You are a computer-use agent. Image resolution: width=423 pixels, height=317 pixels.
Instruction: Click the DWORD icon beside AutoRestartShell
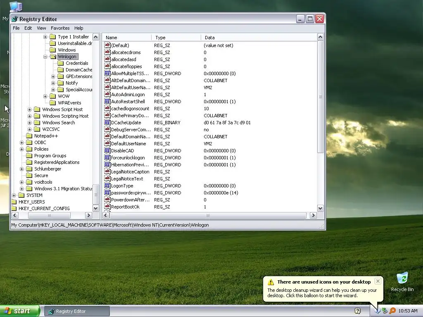pos(107,102)
